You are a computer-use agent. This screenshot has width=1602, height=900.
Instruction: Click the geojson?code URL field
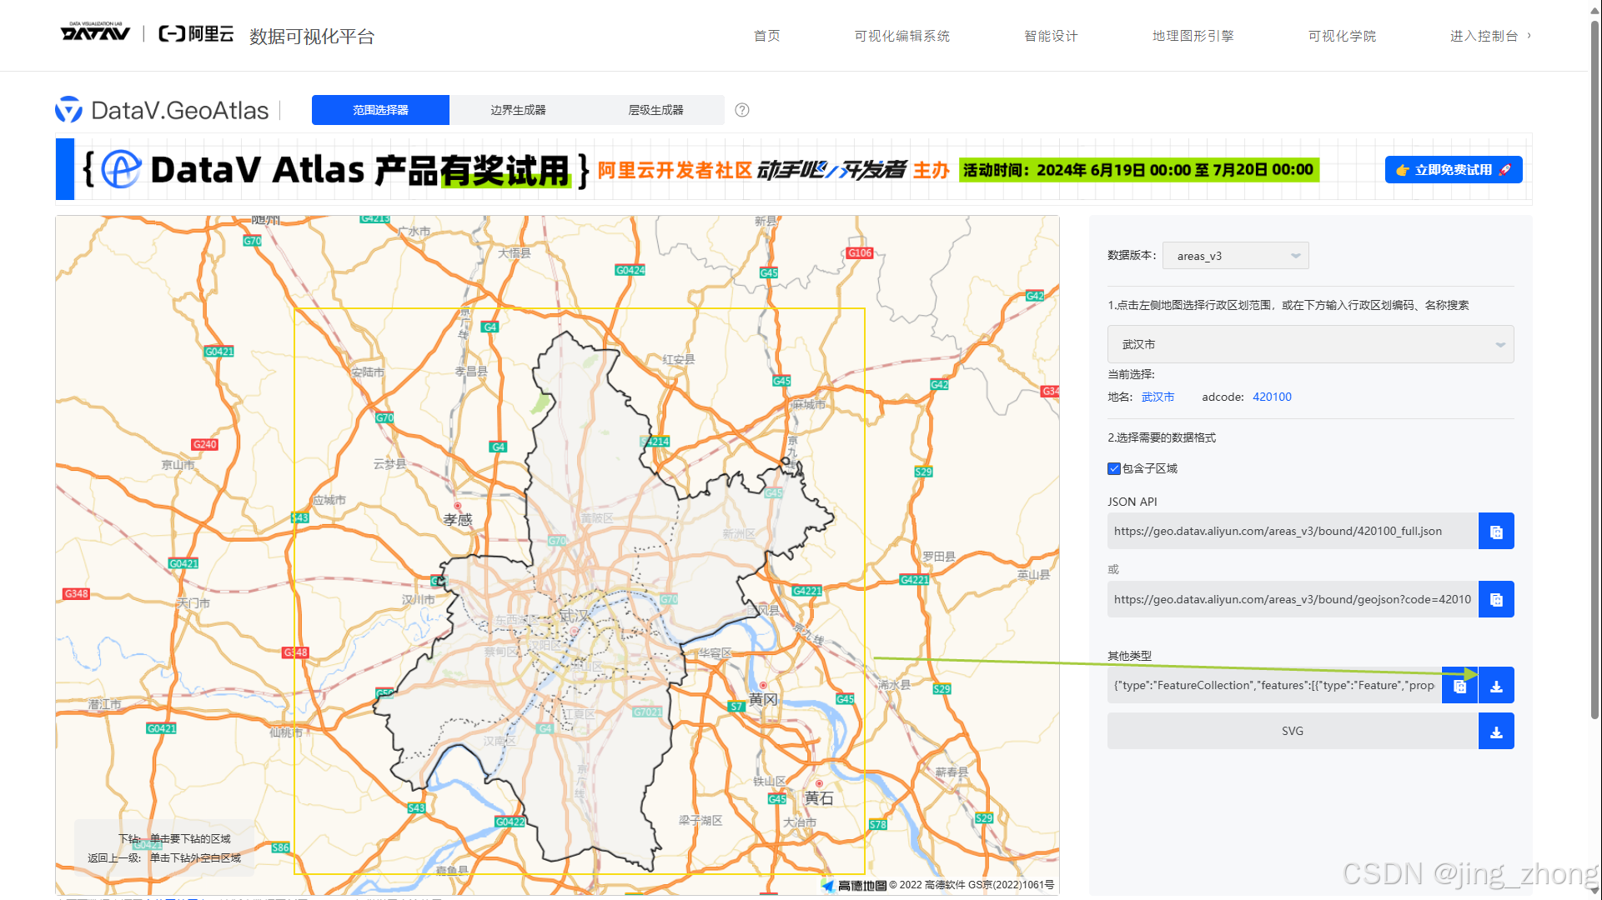point(1293,600)
